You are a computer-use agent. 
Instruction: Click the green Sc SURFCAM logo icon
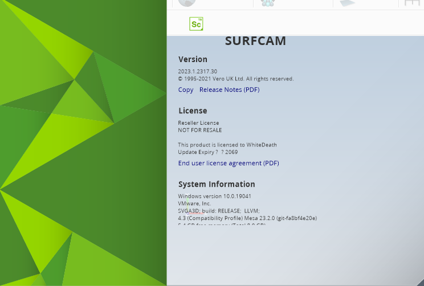tap(196, 23)
